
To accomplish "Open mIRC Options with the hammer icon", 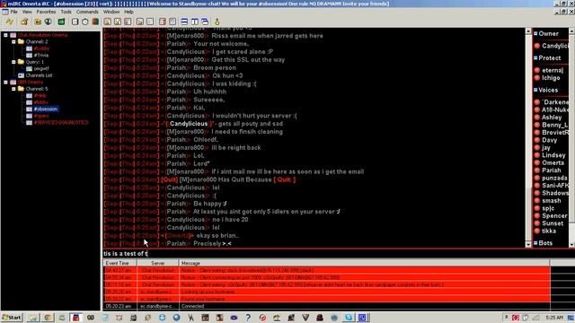I will (x=24, y=22).
